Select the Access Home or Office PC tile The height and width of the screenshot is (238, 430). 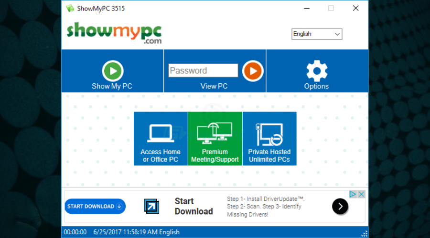(161, 139)
